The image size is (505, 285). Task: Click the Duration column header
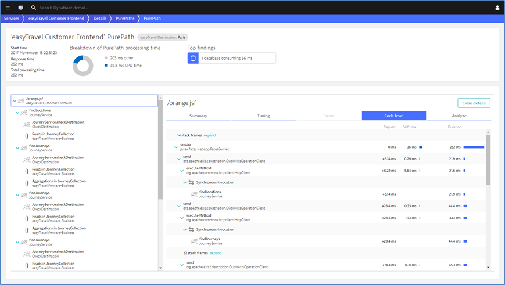pos(454,127)
